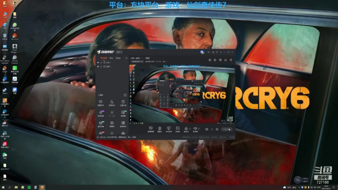
Task: Toggle eye visibility for the second scene source
Action: pos(98,67)
